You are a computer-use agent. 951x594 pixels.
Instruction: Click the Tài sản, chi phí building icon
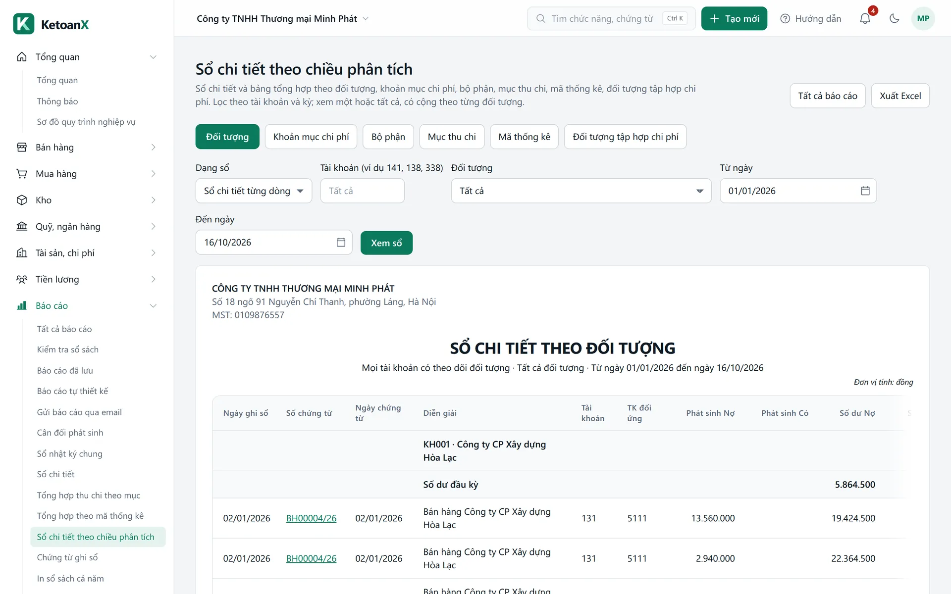pyautogui.click(x=22, y=253)
